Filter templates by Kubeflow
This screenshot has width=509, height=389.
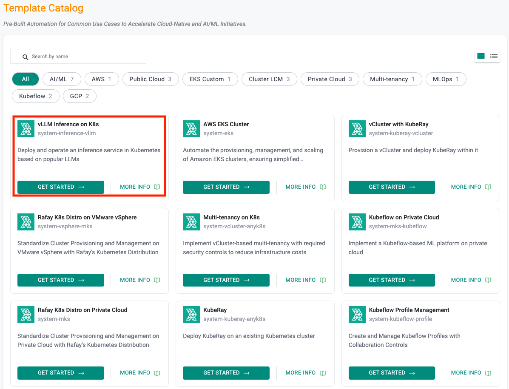36,96
